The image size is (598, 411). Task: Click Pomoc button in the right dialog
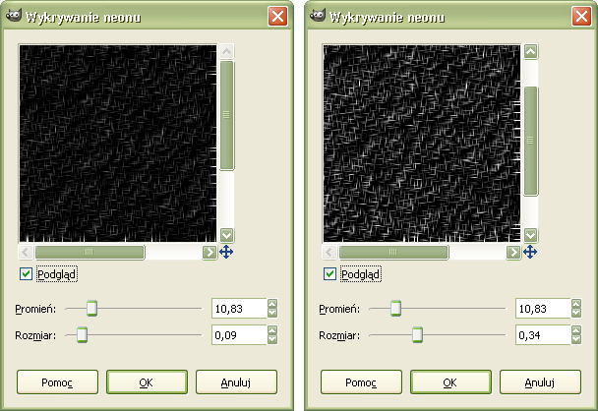pyautogui.click(x=356, y=382)
